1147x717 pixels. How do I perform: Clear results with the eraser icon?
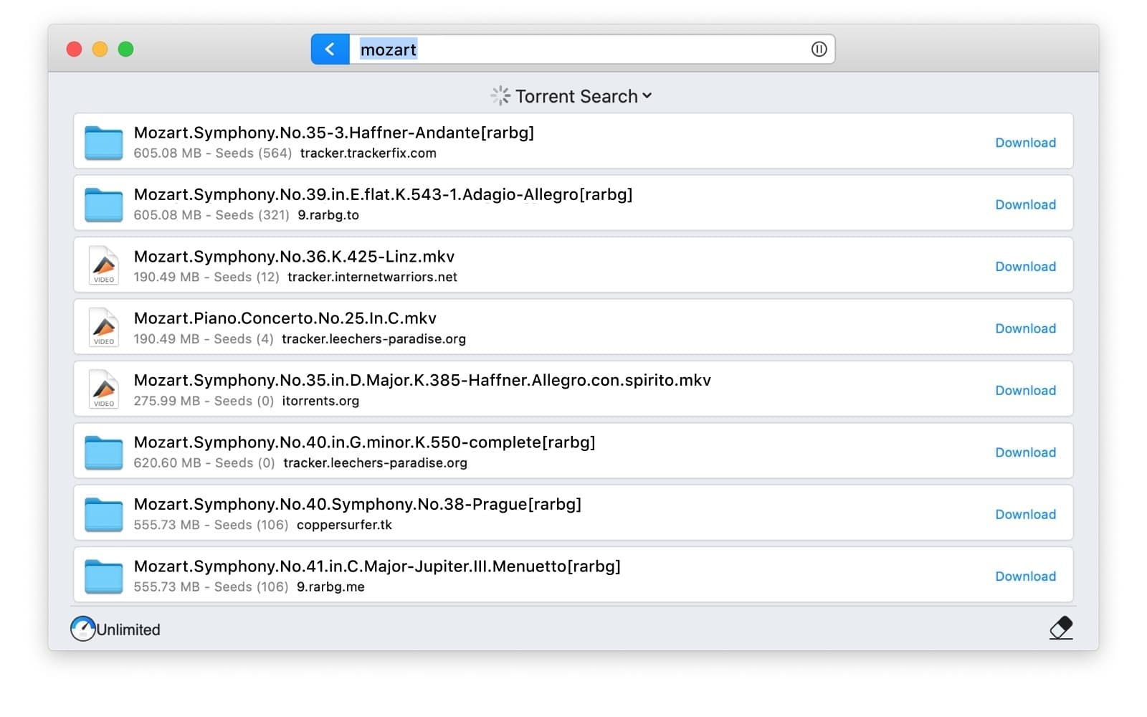(x=1061, y=627)
